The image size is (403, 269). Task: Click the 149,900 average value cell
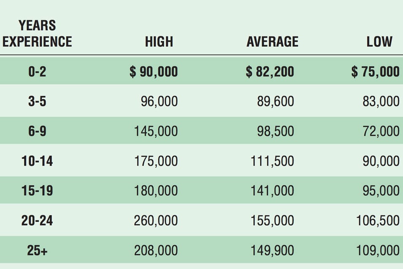(x=273, y=250)
